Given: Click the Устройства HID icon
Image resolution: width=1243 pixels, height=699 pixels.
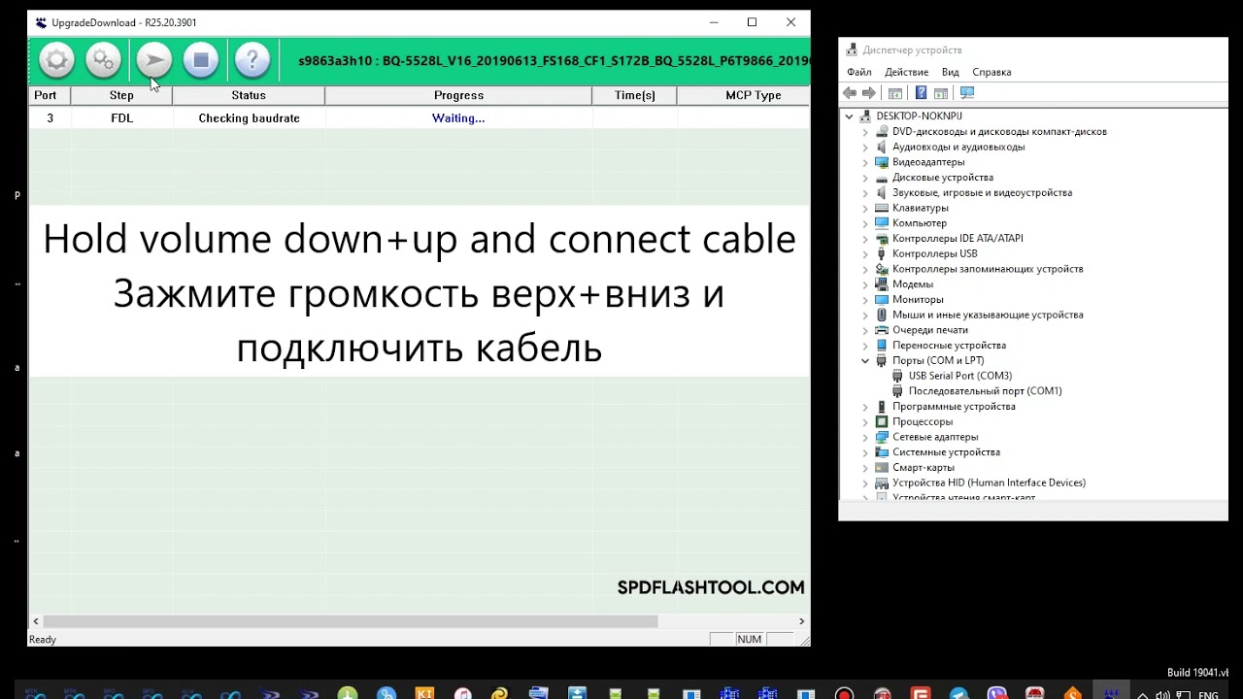Looking at the screenshot, I should pos(882,483).
